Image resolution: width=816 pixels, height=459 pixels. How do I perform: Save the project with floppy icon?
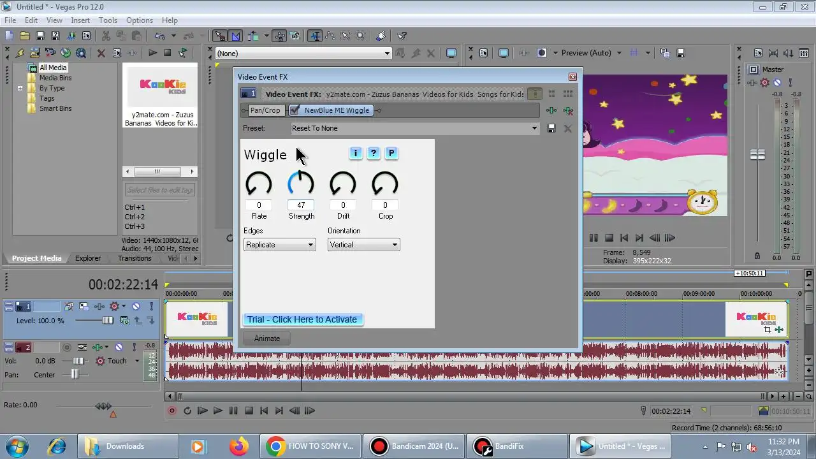pos(40,36)
